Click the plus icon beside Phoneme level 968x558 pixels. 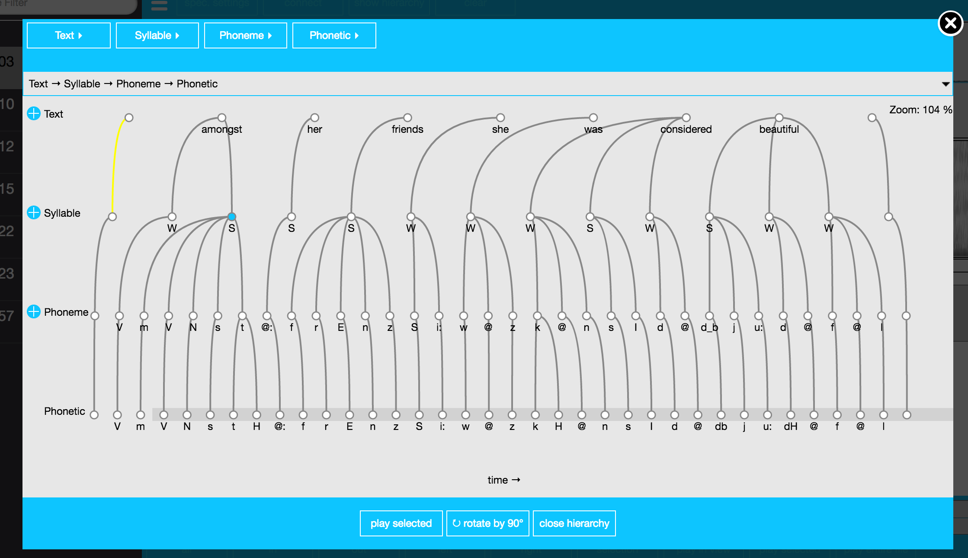click(x=33, y=311)
